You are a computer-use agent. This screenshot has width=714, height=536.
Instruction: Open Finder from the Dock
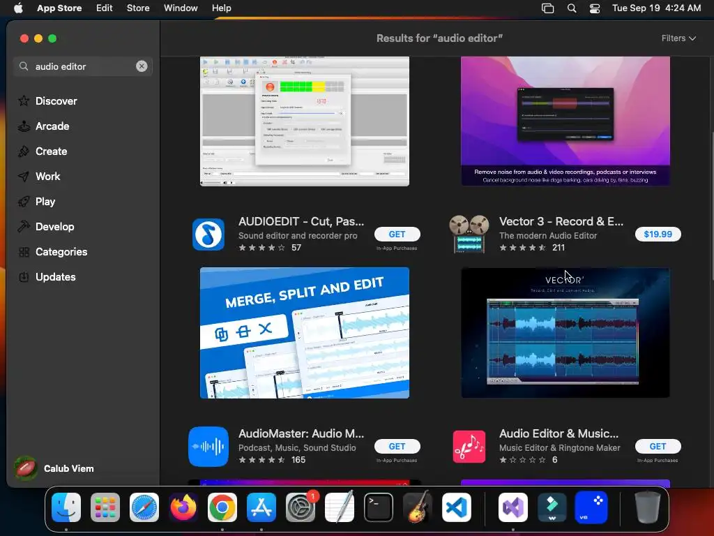click(x=66, y=507)
